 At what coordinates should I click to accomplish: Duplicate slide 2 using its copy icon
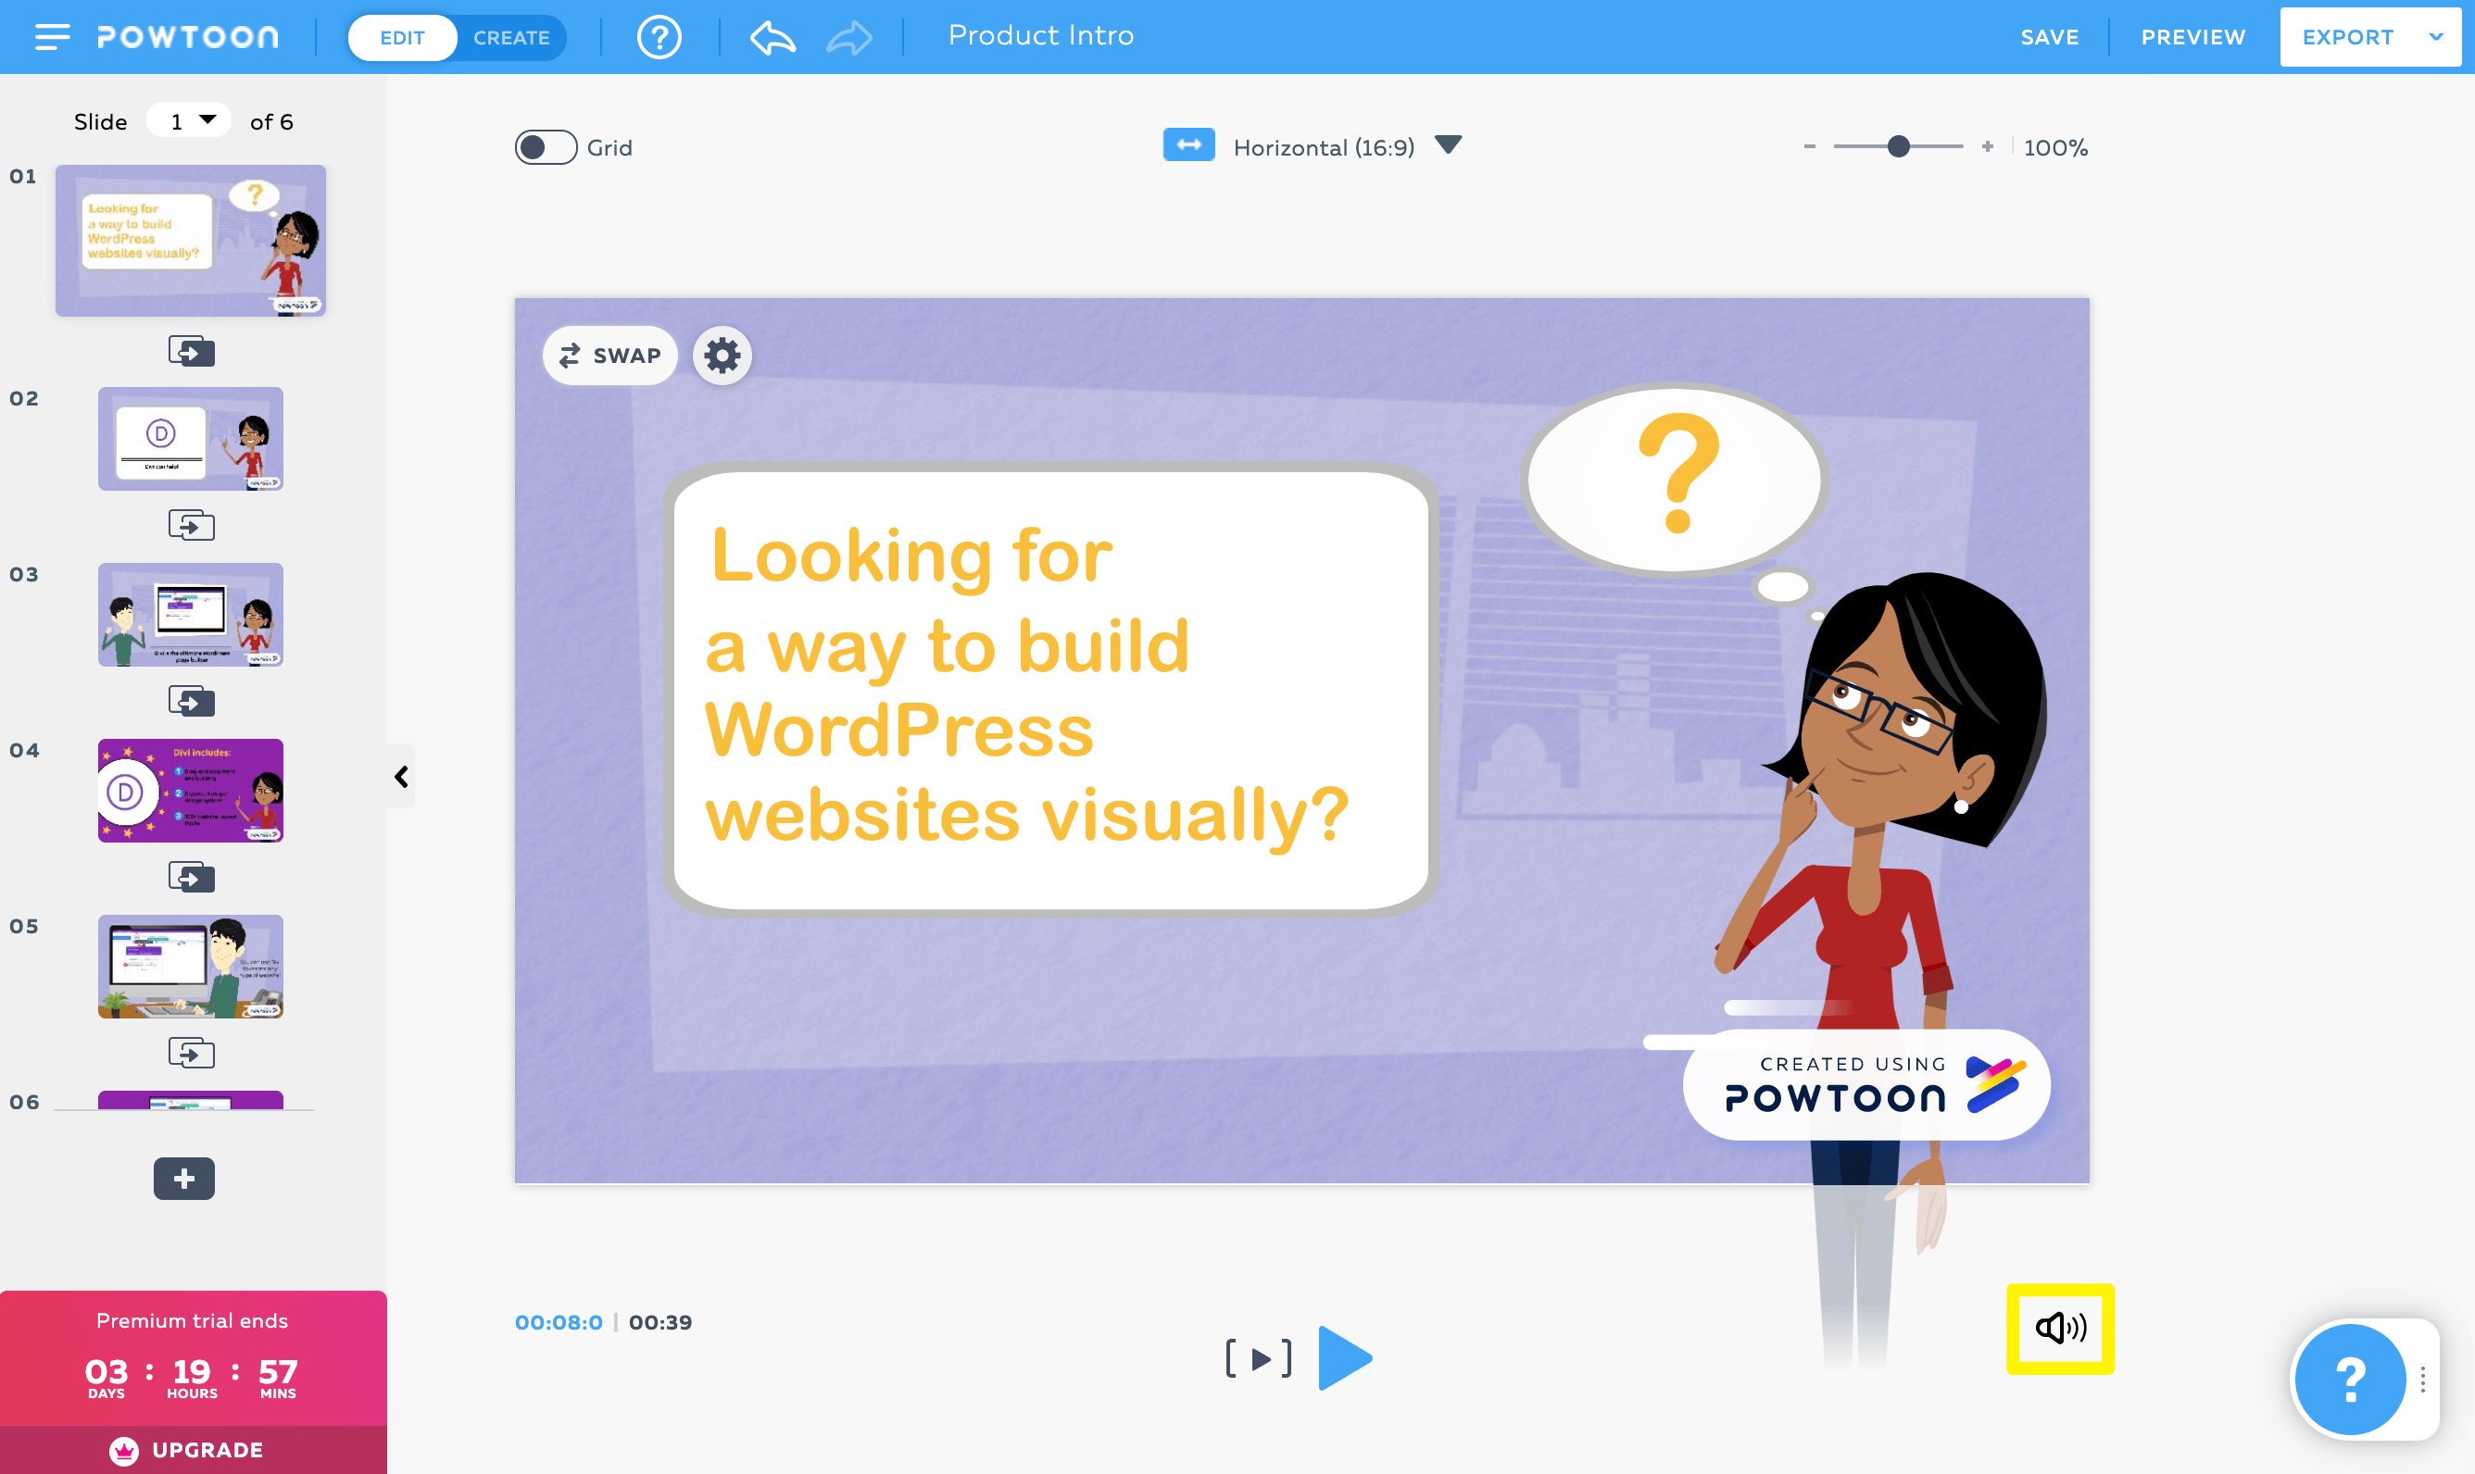(x=191, y=525)
